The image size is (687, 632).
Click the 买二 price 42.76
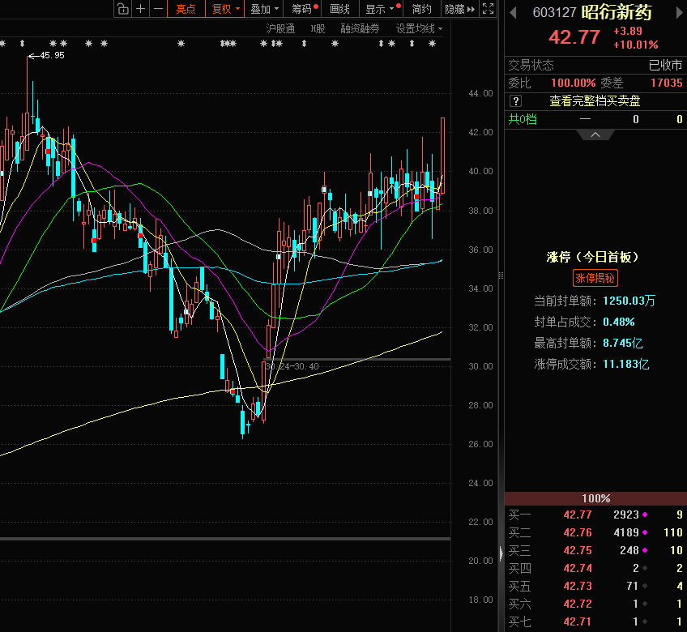[578, 532]
